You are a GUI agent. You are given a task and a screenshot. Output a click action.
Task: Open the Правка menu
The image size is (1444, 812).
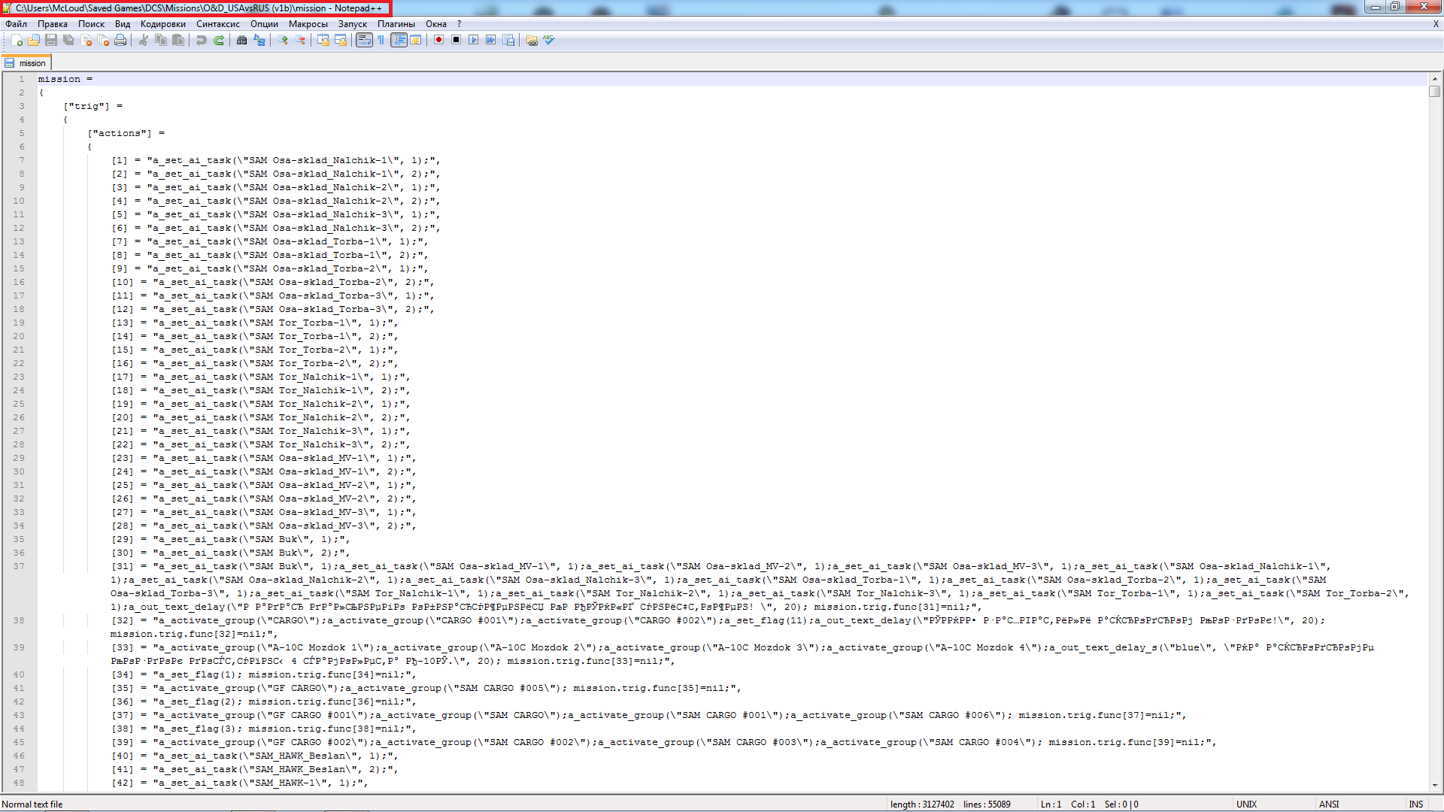(x=53, y=24)
